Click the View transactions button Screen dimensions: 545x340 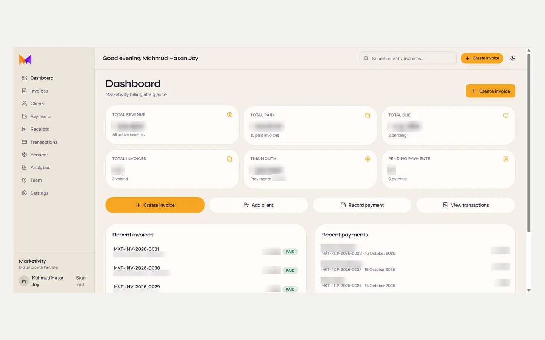(x=466, y=205)
